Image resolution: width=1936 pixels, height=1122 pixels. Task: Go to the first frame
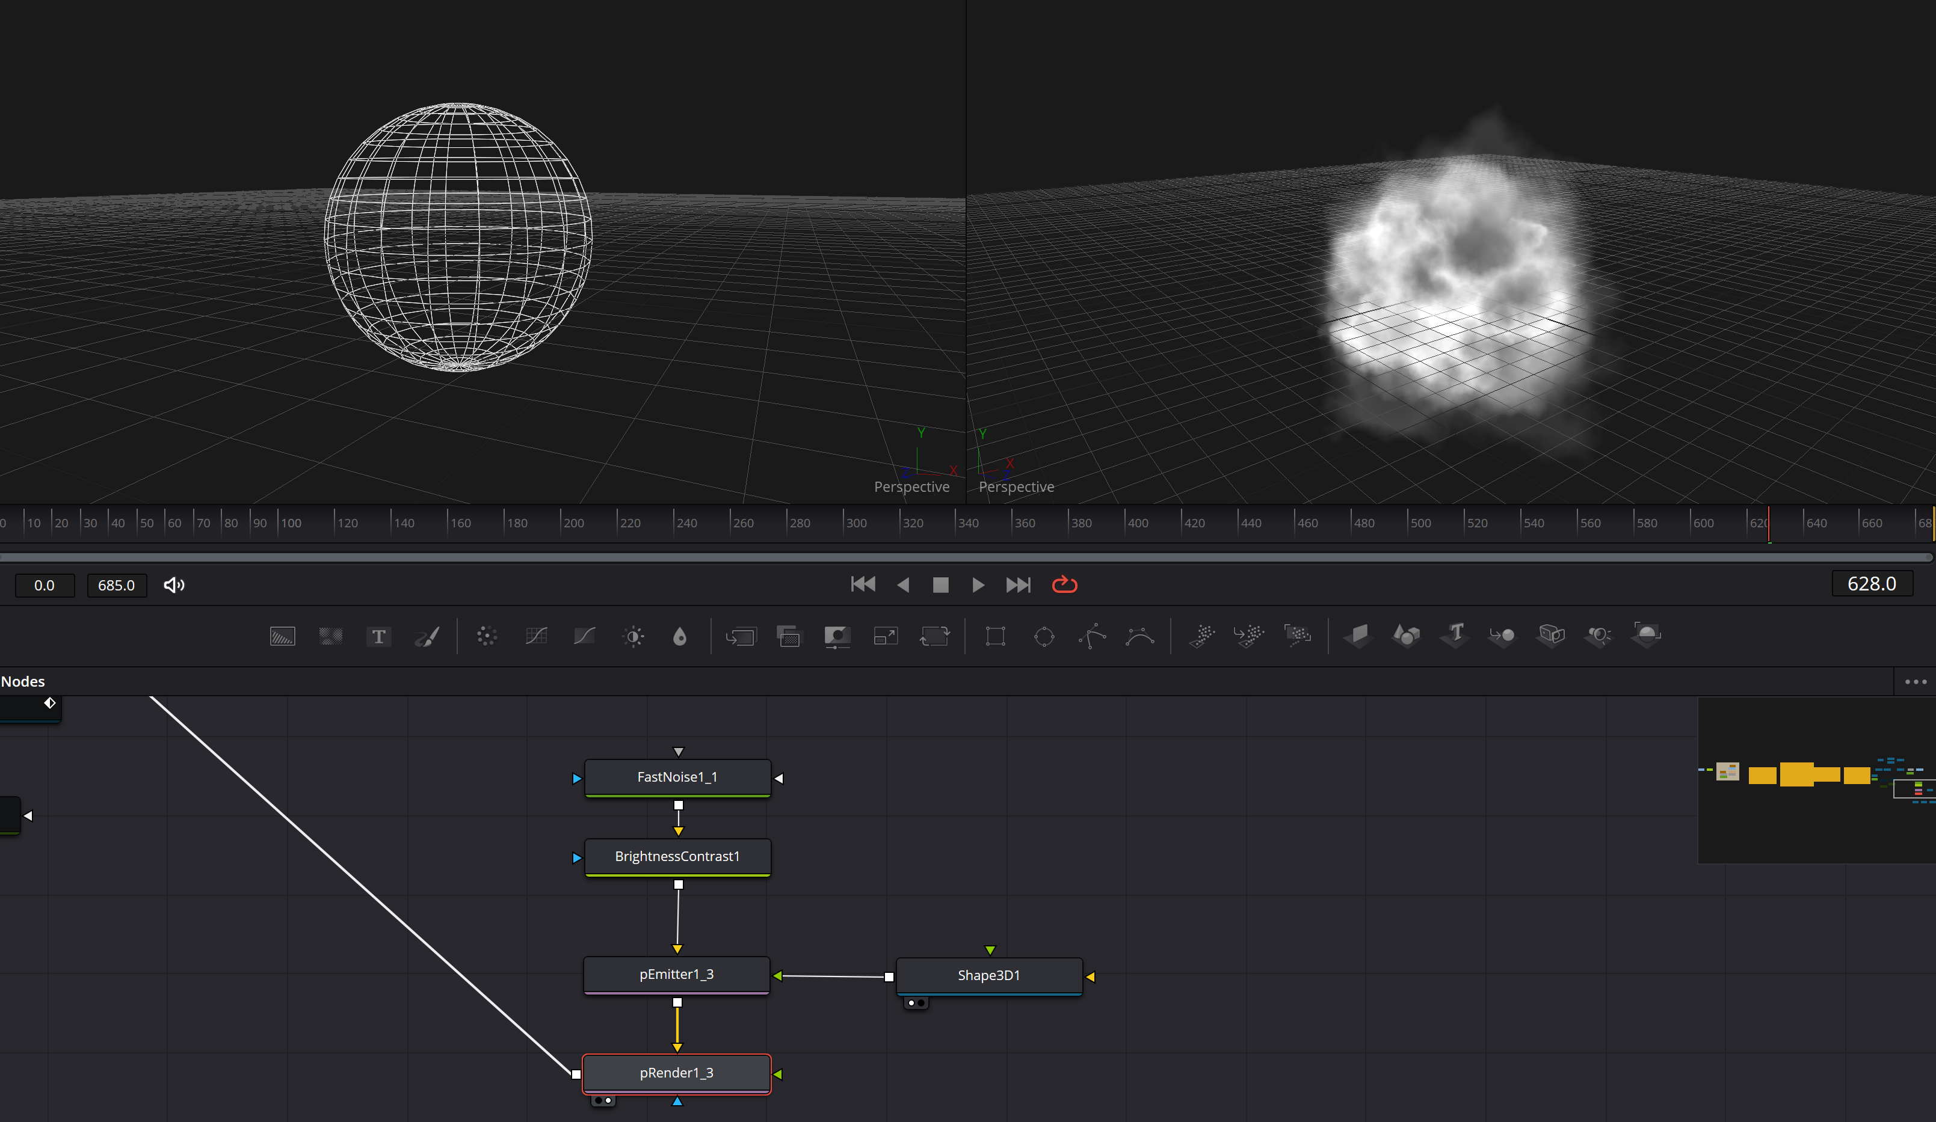863,584
